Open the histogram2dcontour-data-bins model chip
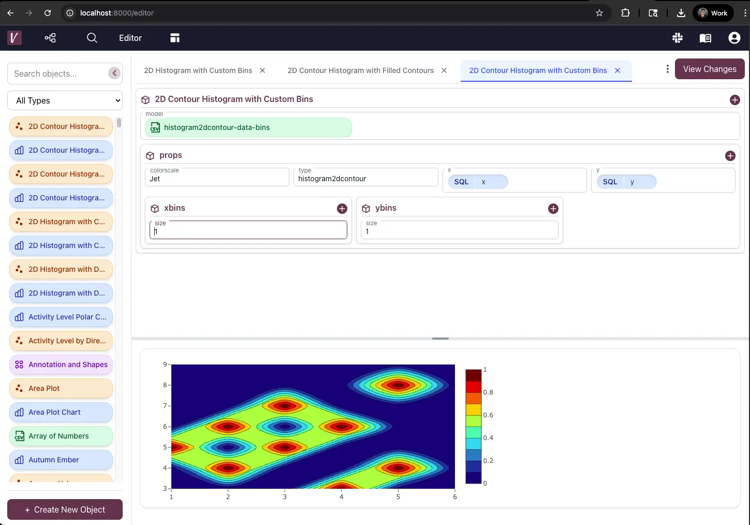The width and height of the screenshot is (750, 525). (x=248, y=127)
